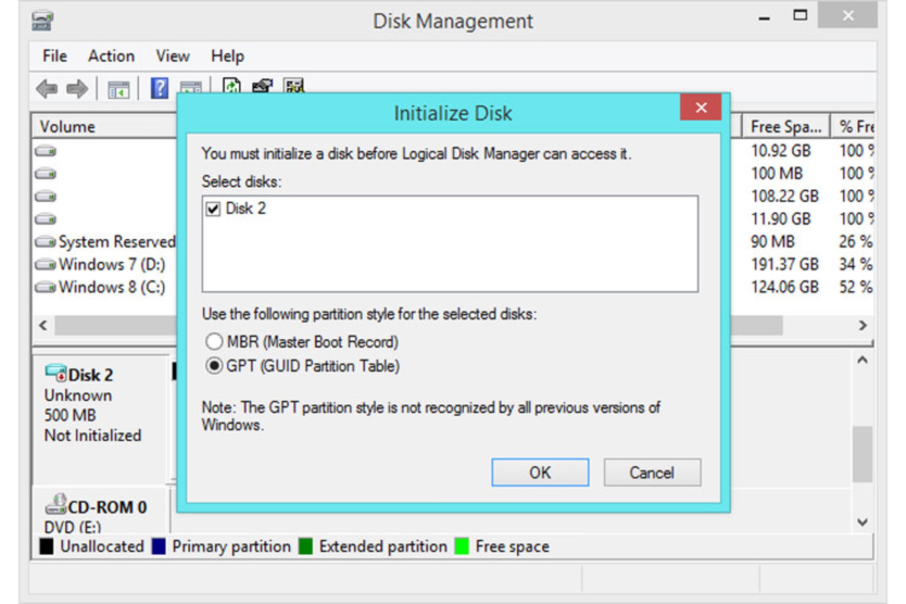Select GPT (GUID Partition Table) option
The image size is (906, 604).
click(214, 366)
